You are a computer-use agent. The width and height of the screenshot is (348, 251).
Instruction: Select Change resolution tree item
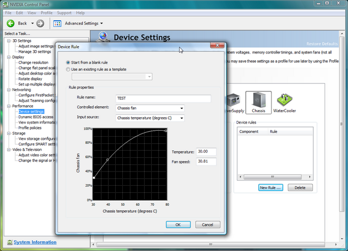pyautogui.click(x=33, y=63)
